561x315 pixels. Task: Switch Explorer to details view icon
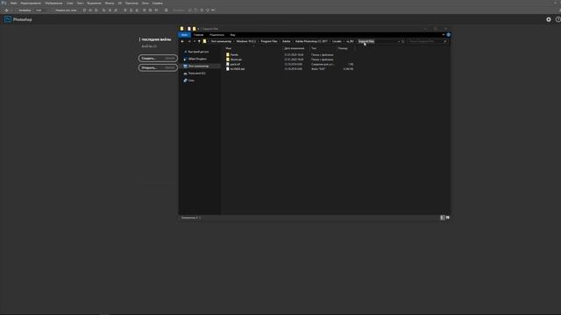(x=443, y=218)
